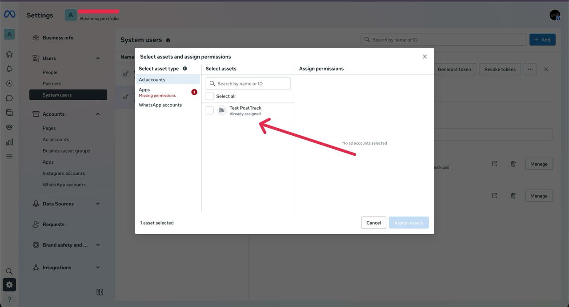This screenshot has width=569, height=307.
Task: Open the chat bubble messaging icon
Action: (9, 98)
